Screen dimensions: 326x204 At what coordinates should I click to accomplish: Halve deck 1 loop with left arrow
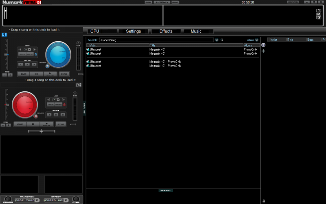tap(20, 49)
